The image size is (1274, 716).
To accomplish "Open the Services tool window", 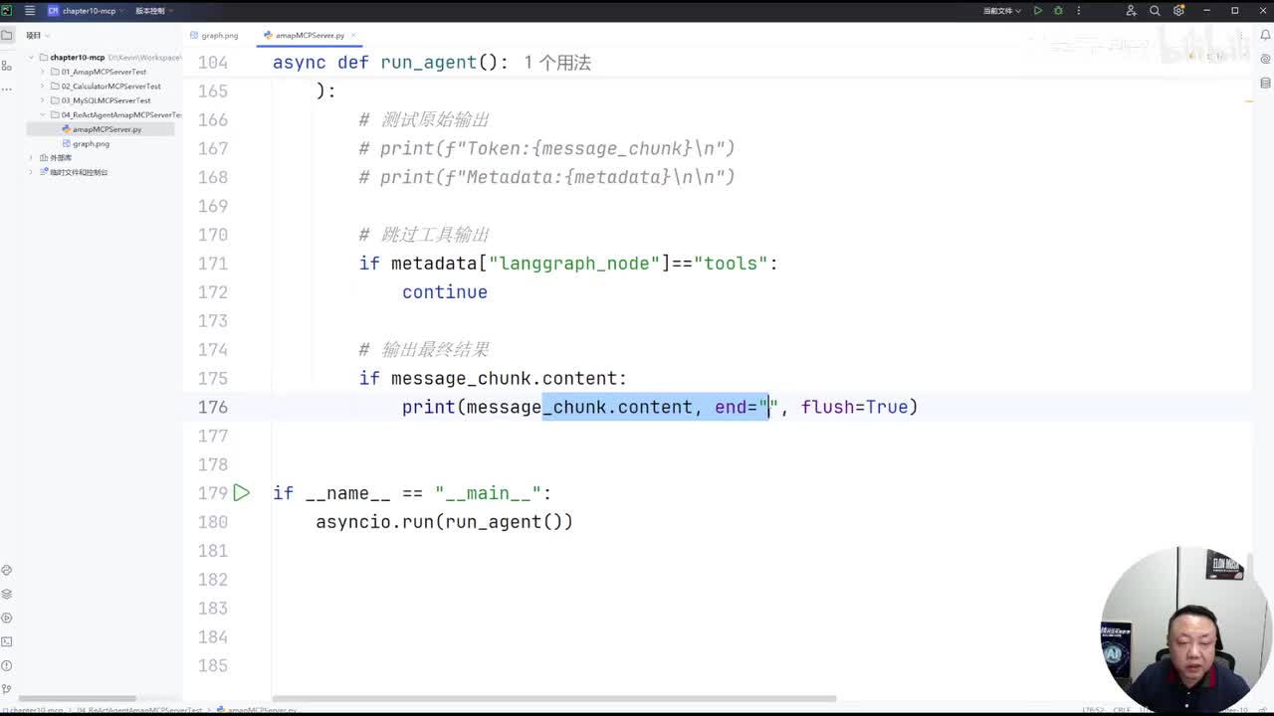I will (7, 619).
